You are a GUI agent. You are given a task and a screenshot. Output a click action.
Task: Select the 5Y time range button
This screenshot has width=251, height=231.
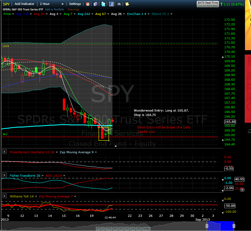(98, 229)
